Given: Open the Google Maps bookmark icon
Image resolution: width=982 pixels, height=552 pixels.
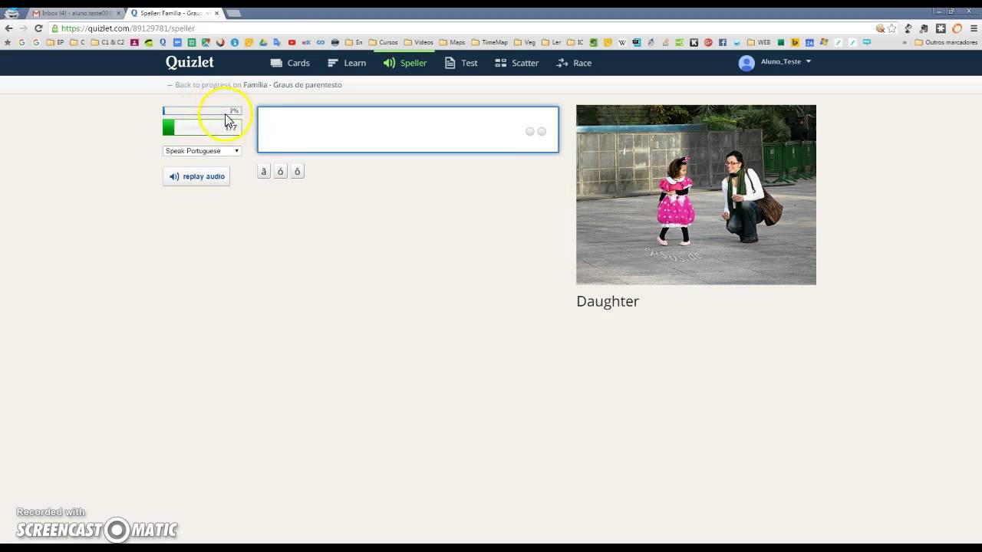Looking at the screenshot, I should coord(206,42).
